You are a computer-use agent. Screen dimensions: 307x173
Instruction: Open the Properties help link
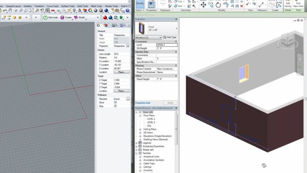click(143, 102)
